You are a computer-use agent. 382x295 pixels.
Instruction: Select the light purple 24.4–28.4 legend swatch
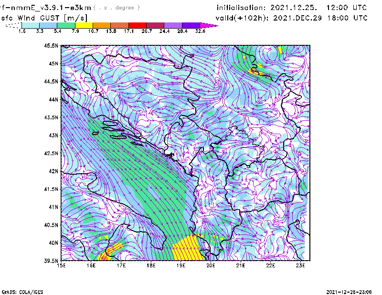coord(173,25)
